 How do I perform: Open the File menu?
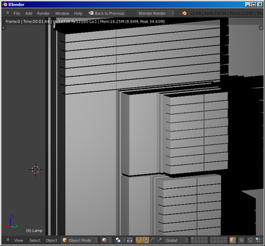click(x=17, y=13)
